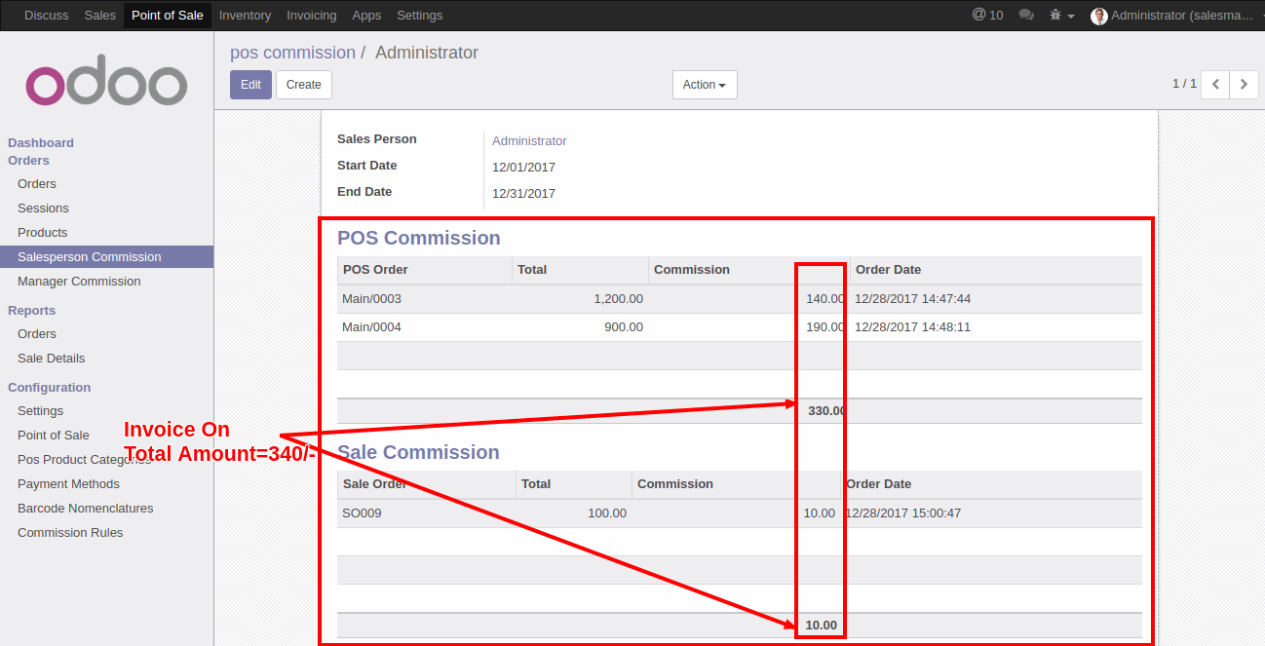Viewport: 1265px width, 646px height.
Task: Click the 12/28/2017 15:00:47 order date
Action: point(903,513)
